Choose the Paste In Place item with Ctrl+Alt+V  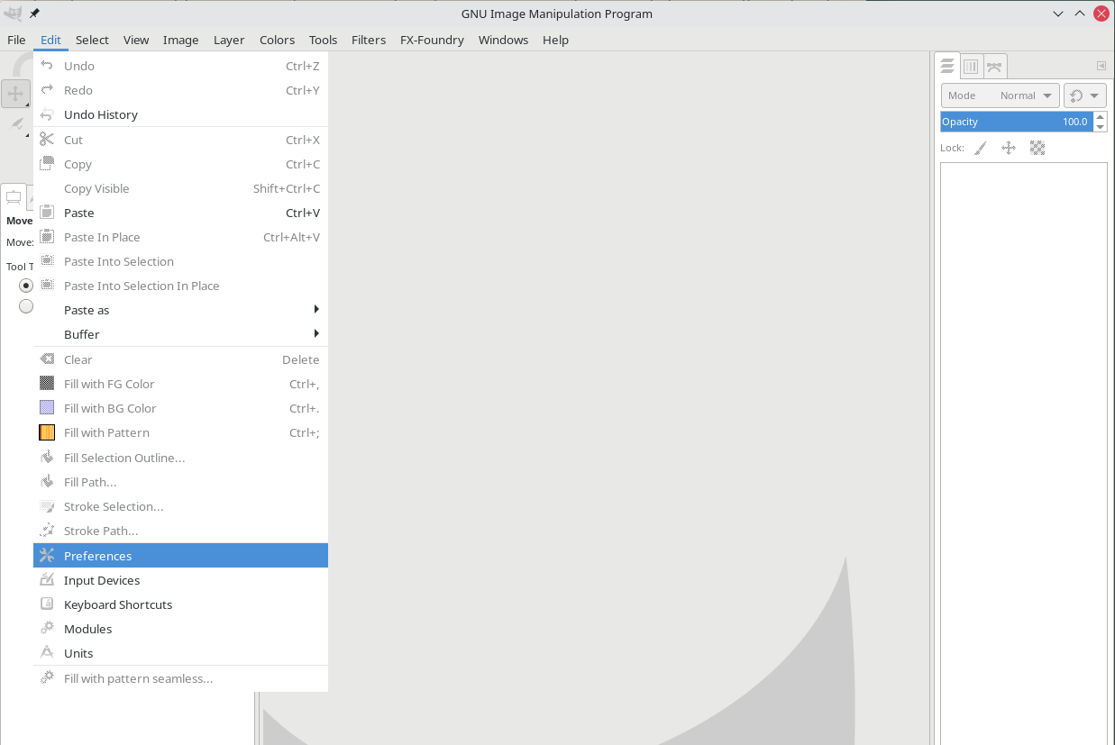[x=180, y=237]
